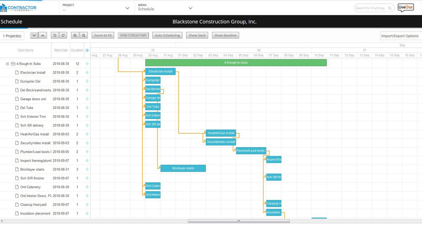
Task: Click the horizontal scrollbar below the chart
Action: pos(238,221)
